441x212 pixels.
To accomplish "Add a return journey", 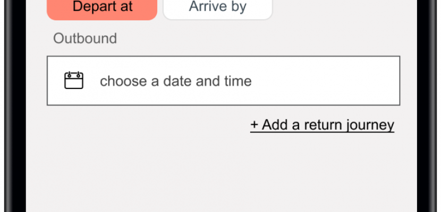I will (x=323, y=125).
